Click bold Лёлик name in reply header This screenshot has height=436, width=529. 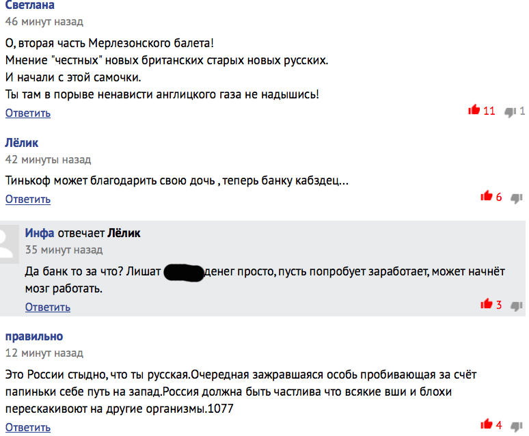[124, 233]
